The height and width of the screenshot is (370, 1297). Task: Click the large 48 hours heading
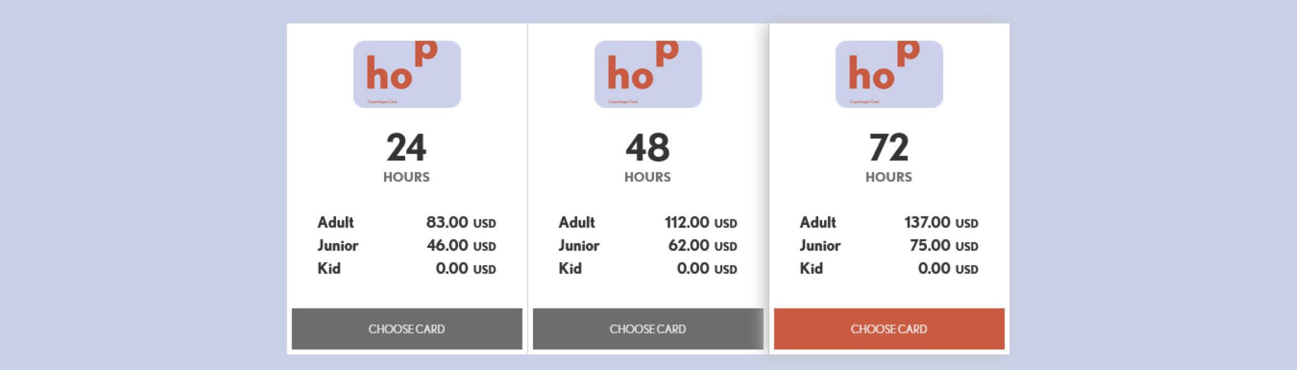point(648,148)
